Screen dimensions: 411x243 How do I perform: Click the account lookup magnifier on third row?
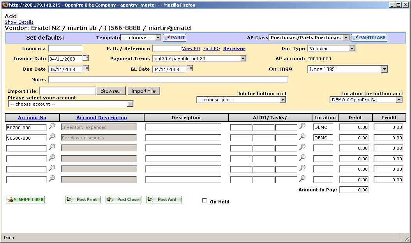click(52, 147)
